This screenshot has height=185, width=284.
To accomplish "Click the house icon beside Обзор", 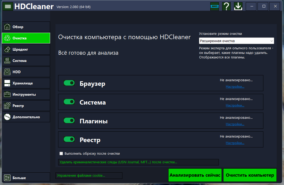I will [7, 27].
